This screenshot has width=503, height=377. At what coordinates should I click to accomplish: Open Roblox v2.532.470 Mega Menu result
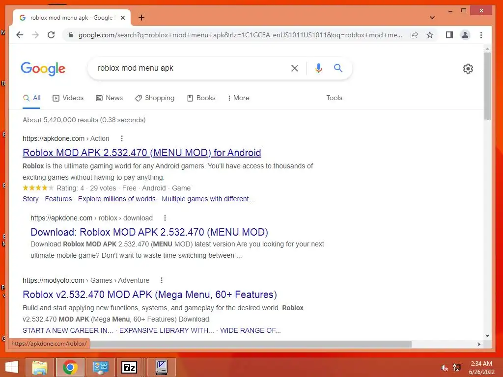[150, 295]
